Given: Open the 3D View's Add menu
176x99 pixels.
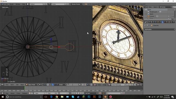Looking at the screenshot, I should (x=17, y=85).
